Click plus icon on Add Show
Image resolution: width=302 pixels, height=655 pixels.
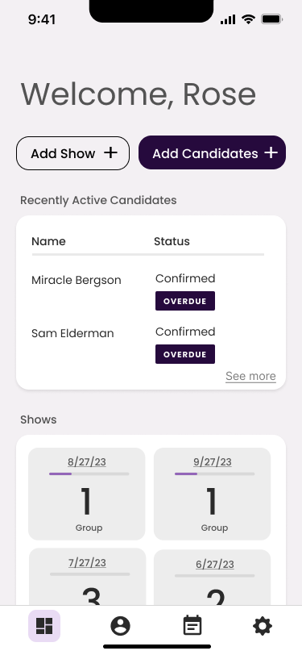110,152
